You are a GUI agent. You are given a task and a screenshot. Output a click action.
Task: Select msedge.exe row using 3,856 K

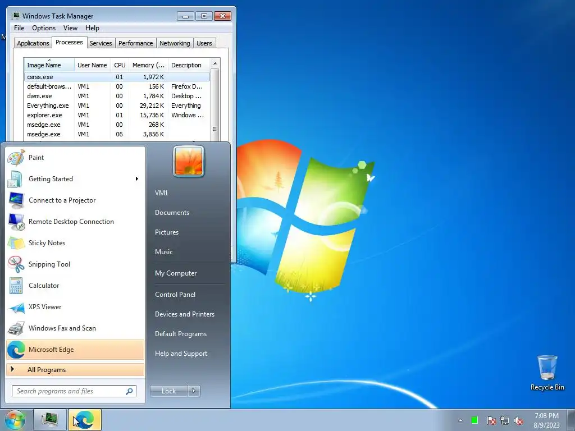pyautogui.click(x=117, y=134)
